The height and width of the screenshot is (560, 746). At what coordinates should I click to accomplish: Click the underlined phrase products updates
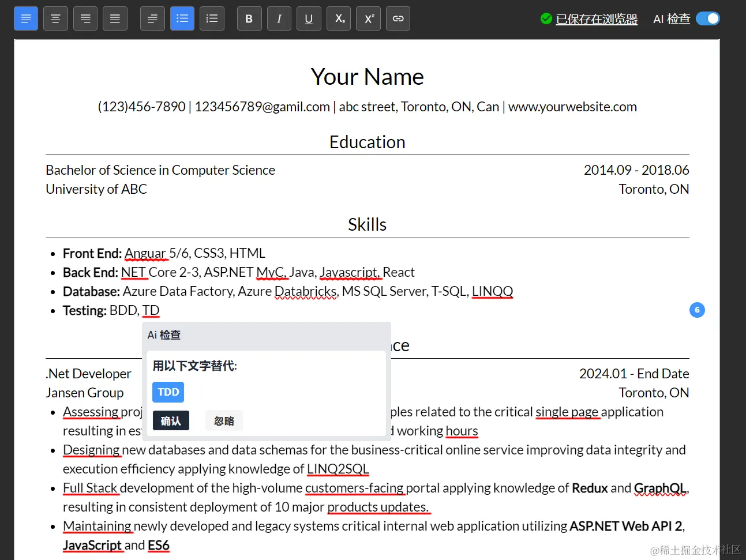coord(378,507)
